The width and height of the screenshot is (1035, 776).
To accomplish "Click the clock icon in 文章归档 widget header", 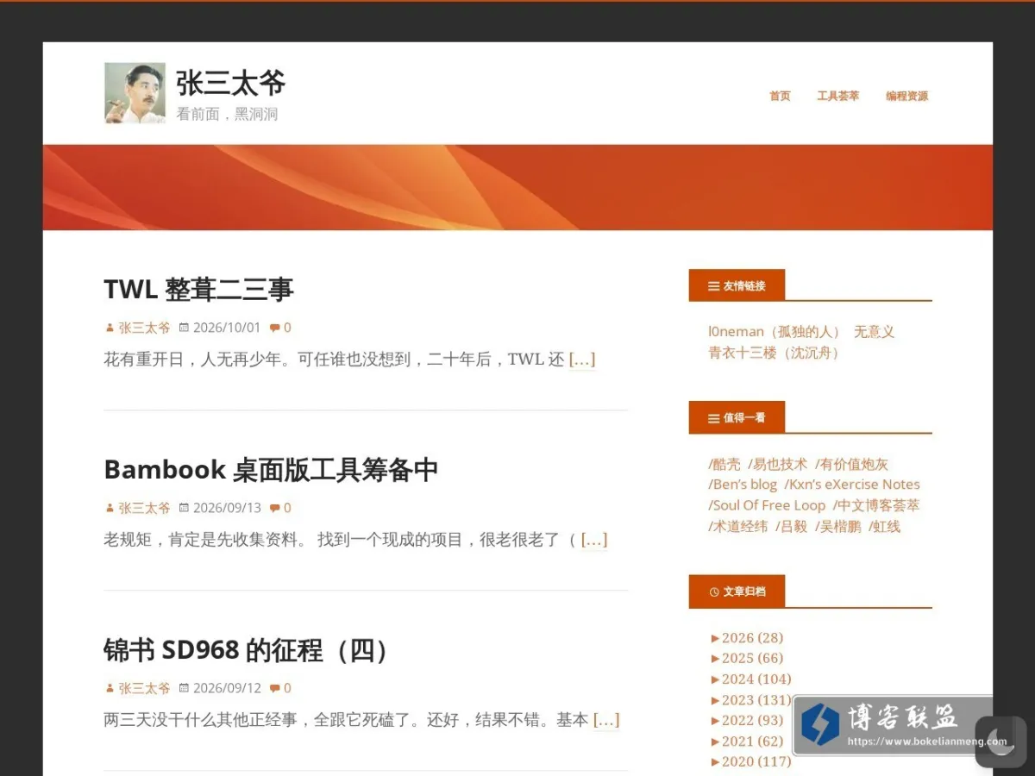I will 713,592.
